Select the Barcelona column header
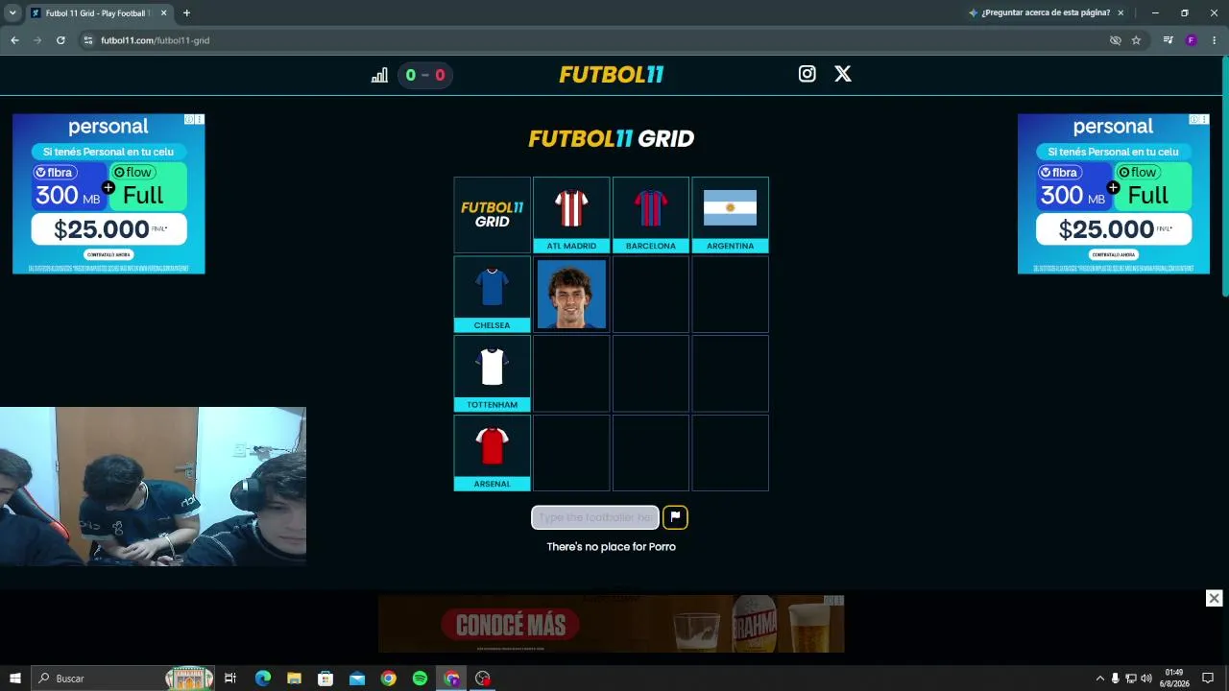This screenshot has width=1229, height=691. [x=651, y=215]
